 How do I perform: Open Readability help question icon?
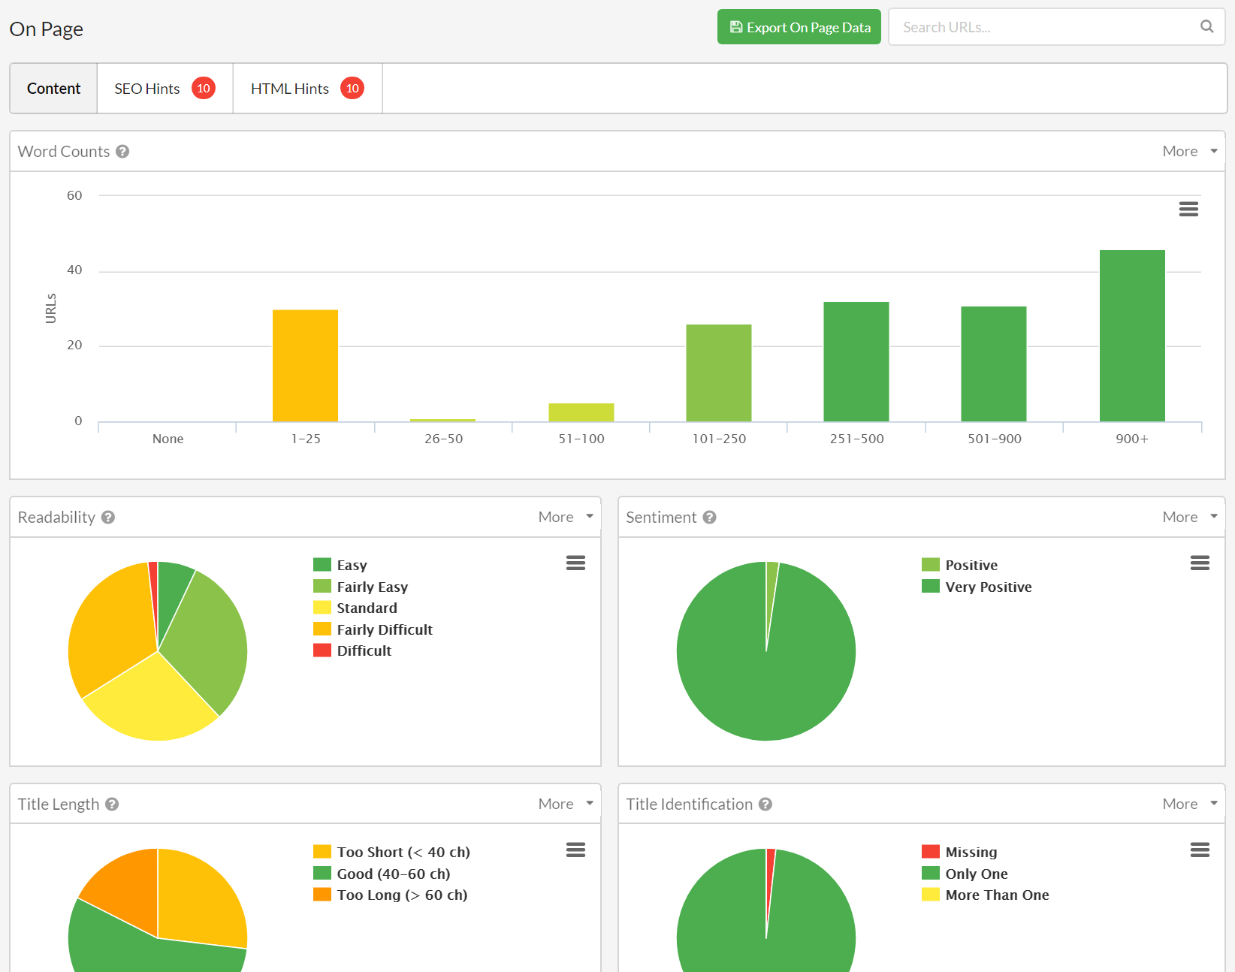(x=108, y=518)
